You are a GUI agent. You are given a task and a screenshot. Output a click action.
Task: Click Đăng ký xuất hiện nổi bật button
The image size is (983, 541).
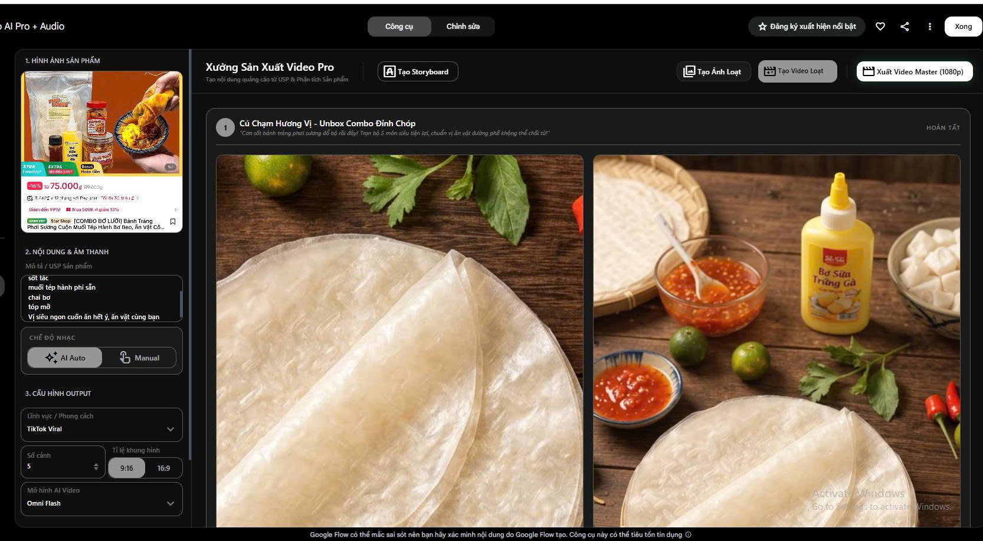[807, 27]
